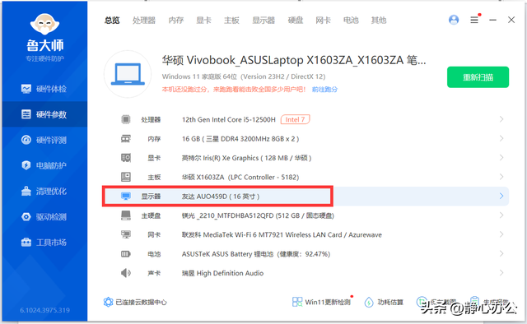Open 硬件评测 in the sidebar
The width and height of the screenshot is (527, 324).
coord(44,140)
